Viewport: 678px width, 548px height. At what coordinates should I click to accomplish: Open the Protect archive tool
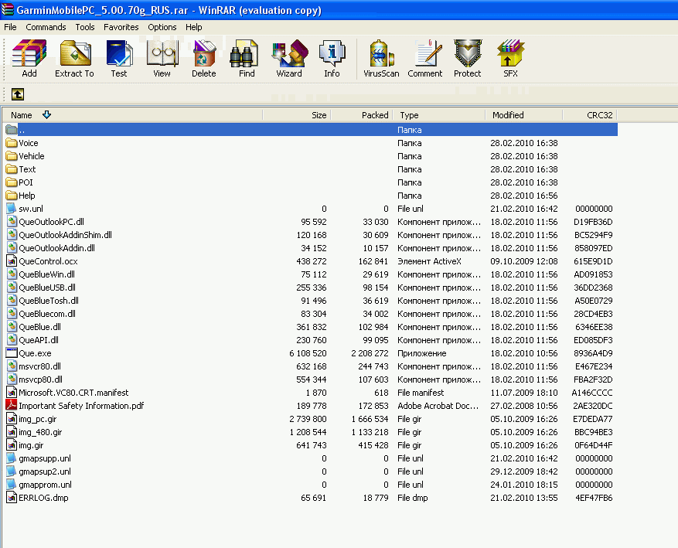[467, 59]
